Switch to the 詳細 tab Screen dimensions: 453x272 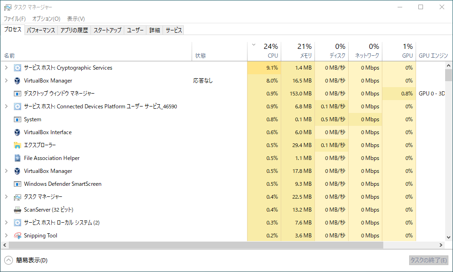pyautogui.click(x=155, y=30)
